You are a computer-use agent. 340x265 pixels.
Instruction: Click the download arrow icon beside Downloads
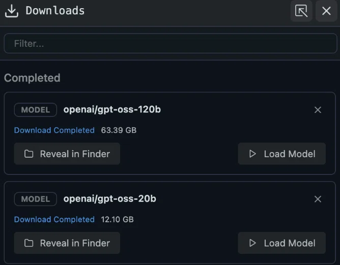[x=12, y=11]
